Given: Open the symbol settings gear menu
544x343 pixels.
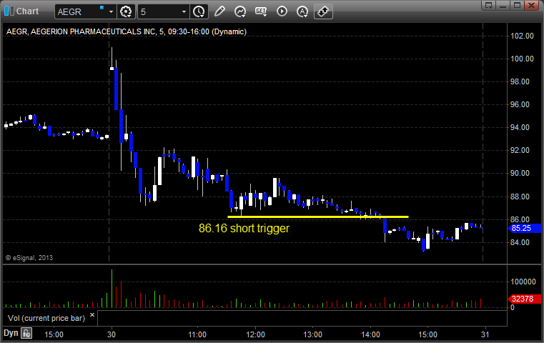Looking at the screenshot, I should 126,12.
